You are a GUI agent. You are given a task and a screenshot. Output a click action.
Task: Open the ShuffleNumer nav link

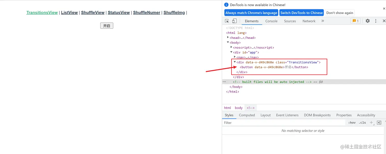[x=147, y=12]
